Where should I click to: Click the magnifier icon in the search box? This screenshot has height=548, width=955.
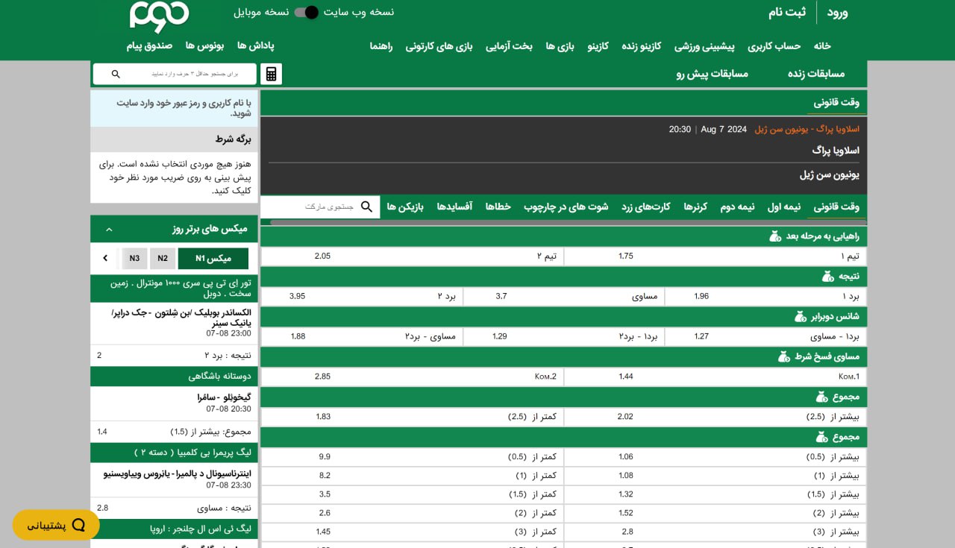[116, 74]
